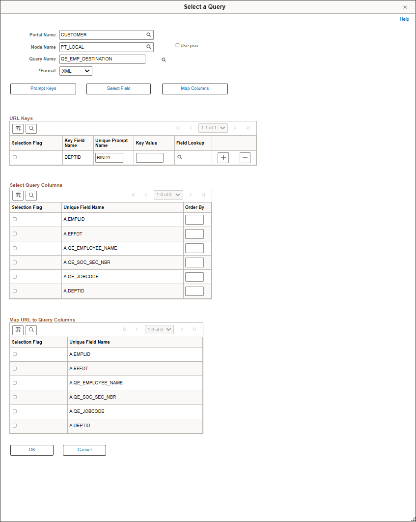Screen dimensions: 416x522
Task: Open the Map URL grid action menu
Action: point(18,330)
